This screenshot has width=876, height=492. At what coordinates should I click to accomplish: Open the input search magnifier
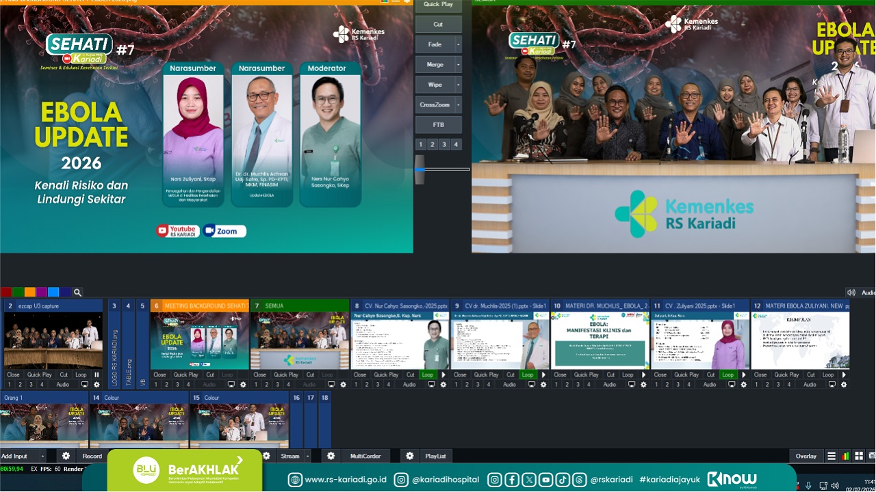[x=77, y=292]
